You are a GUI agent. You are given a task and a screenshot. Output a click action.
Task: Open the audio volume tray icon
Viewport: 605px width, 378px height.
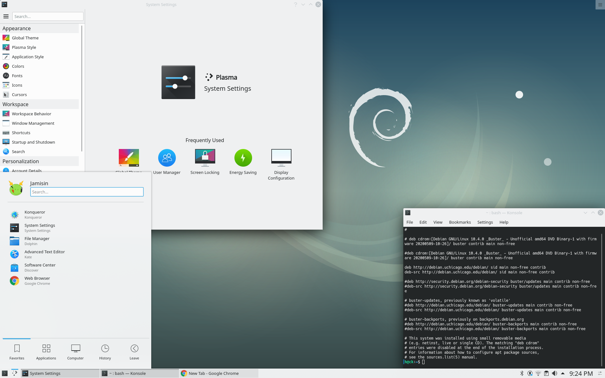click(555, 373)
